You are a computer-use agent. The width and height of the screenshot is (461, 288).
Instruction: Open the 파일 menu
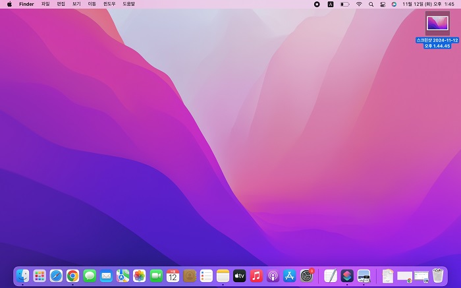coord(45,4)
